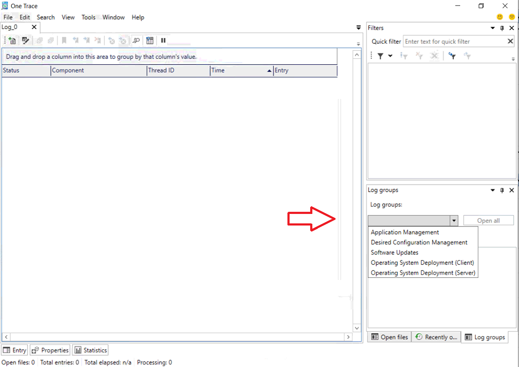Open the Log groups panel options arrow
The width and height of the screenshot is (519, 367).
[x=492, y=190]
